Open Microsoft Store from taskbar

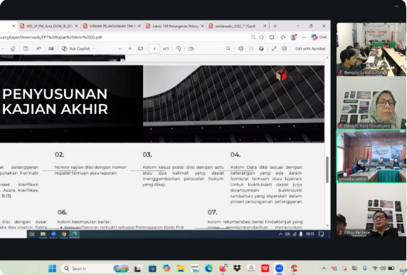tap(152, 269)
